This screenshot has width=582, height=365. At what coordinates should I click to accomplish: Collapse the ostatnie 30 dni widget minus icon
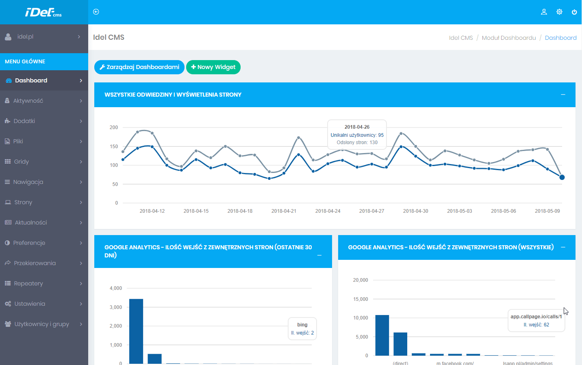pyautogui.click(x=319, y=255)
